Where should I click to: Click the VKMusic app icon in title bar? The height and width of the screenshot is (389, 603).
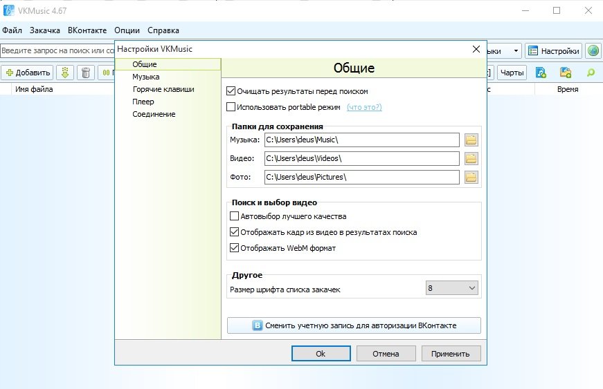pyautogui.click(x=8, y=10)
